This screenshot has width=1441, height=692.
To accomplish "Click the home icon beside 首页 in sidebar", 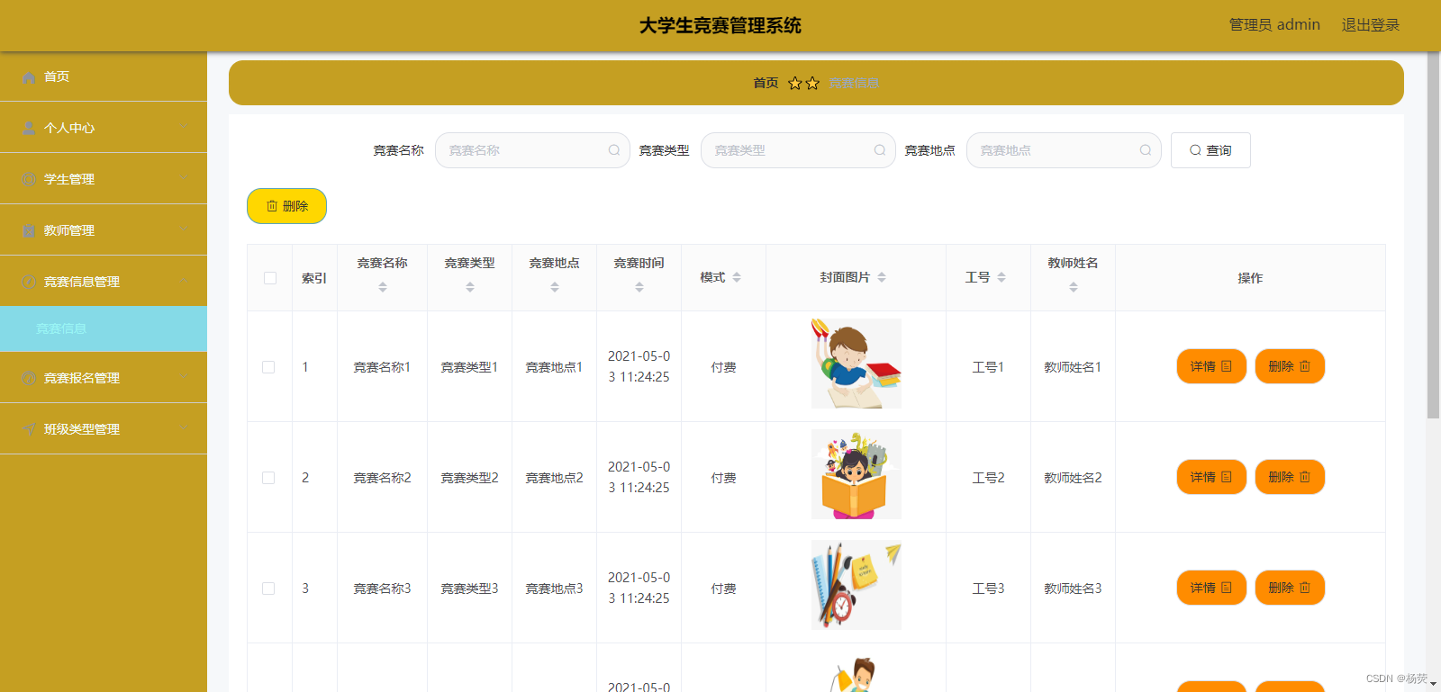I will pos(29,77).
